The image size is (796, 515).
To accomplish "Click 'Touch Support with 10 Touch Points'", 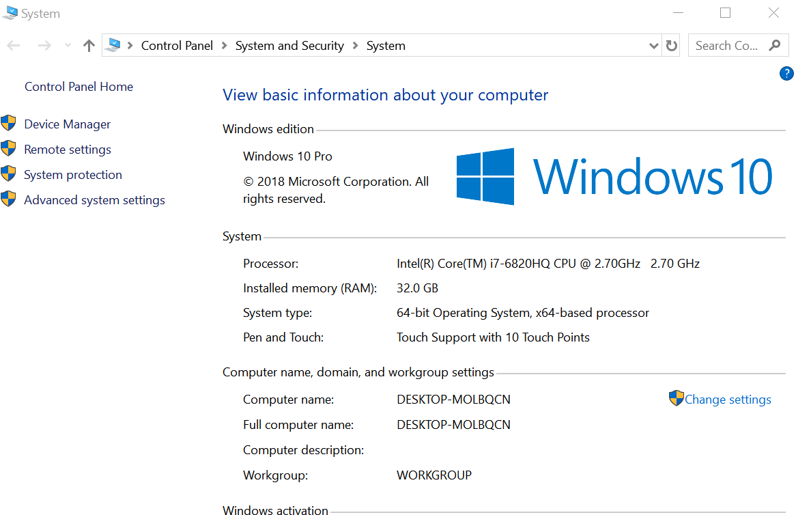I will [x=493, y=337].
